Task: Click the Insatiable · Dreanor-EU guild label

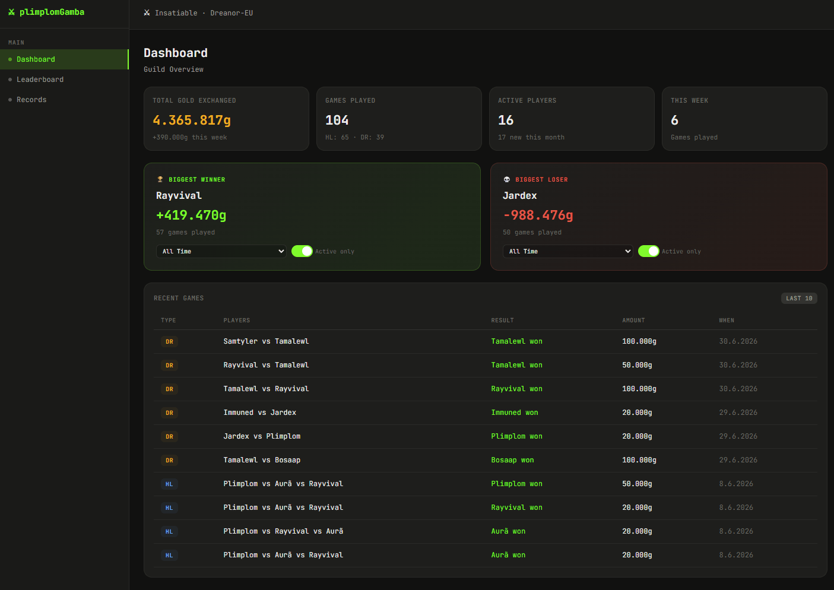Action: (204, 13)
